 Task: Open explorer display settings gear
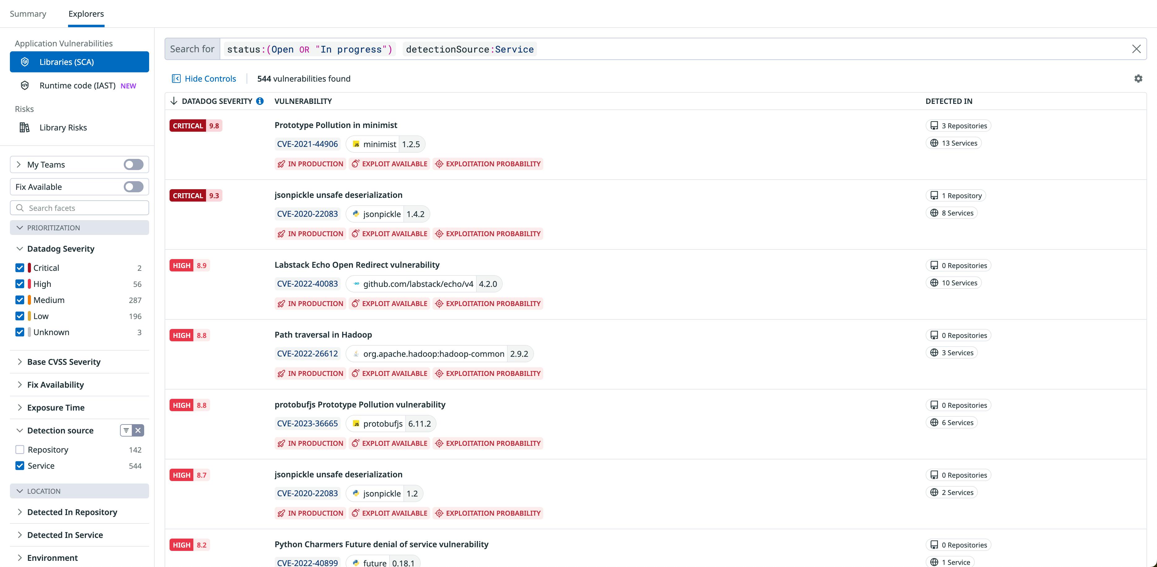(x=1138, y=79)
